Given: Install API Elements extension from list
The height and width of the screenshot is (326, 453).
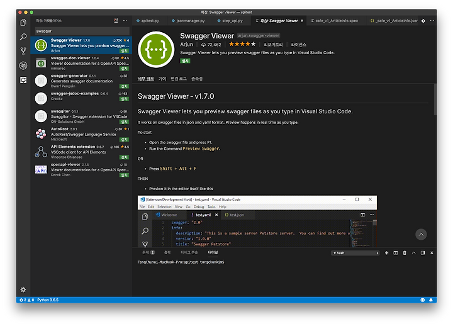Looking at the screenshot, I should [x=124, y=157].
